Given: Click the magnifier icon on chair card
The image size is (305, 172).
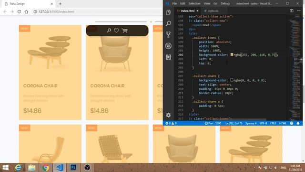Looking at the screenshot, I should tap(109, 31).
